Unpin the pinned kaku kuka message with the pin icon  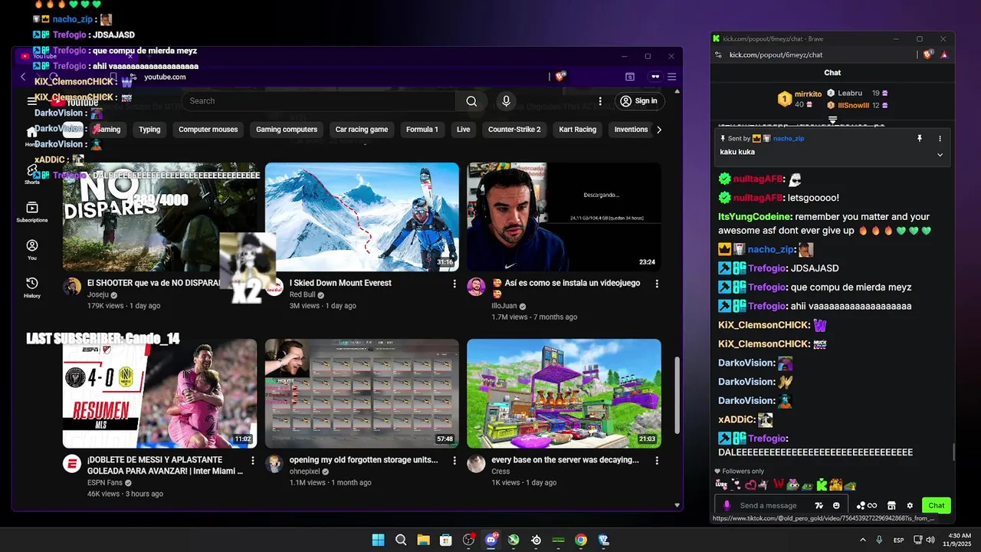point(920,139)
